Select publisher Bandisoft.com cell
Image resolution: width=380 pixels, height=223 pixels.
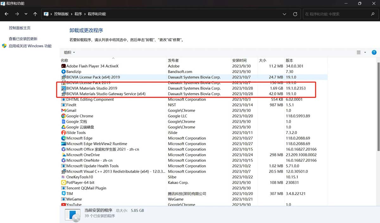[x=180, y=72]
